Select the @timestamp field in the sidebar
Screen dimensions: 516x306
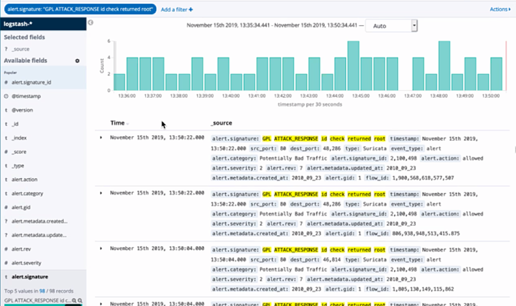coord(43,96)
